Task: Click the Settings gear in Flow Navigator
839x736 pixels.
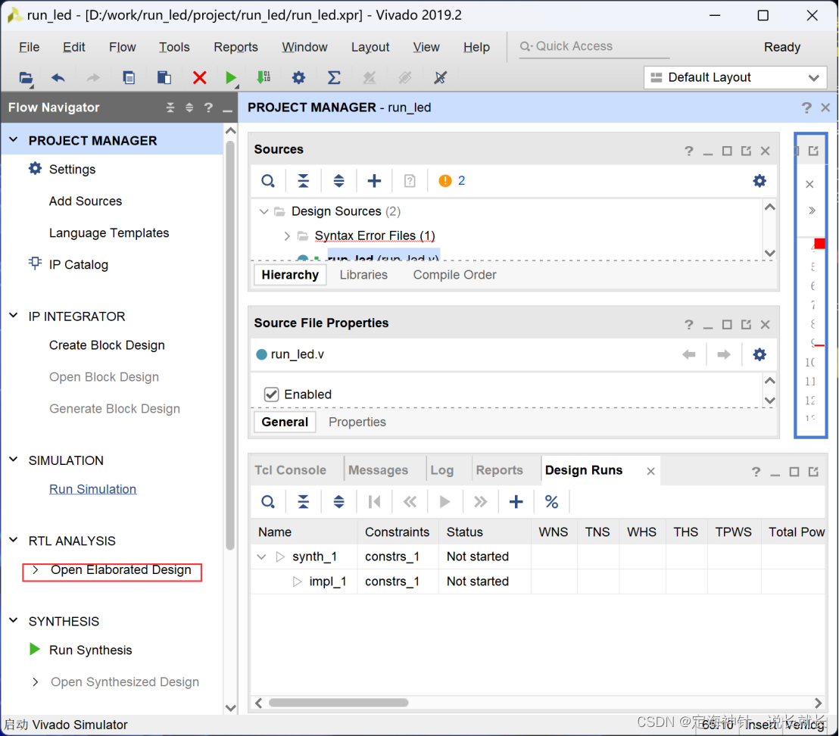Action: click(x=35, y=169)
